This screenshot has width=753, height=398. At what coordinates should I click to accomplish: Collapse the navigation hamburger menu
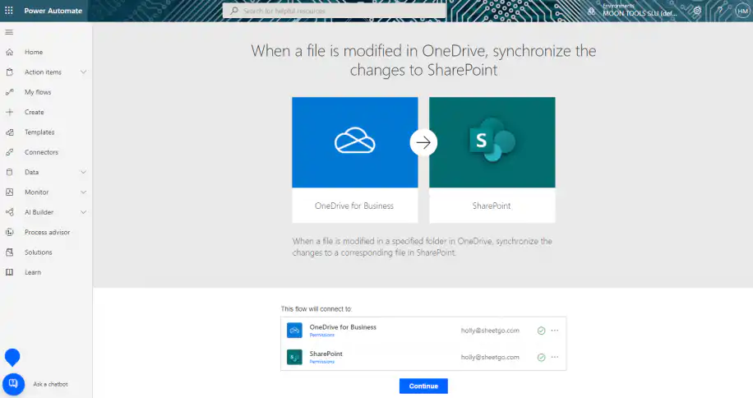(x=9, y=32)
